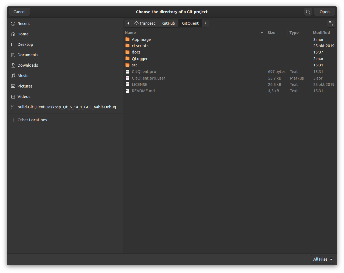Click the create new folder icon

(331, 23)
